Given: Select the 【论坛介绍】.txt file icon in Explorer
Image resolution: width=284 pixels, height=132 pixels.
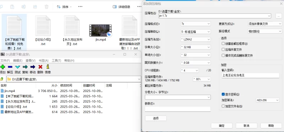Looking at the screenshot, I should [x=43, y=25].
